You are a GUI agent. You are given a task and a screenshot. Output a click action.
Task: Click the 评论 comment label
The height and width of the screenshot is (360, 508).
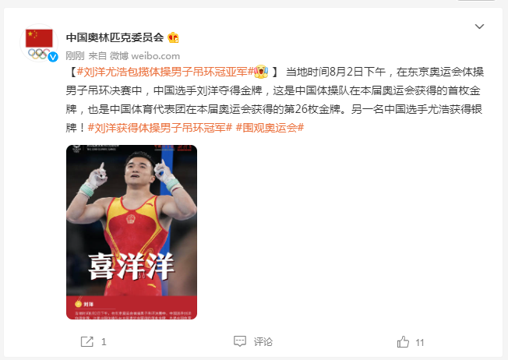tap(263, 342)
